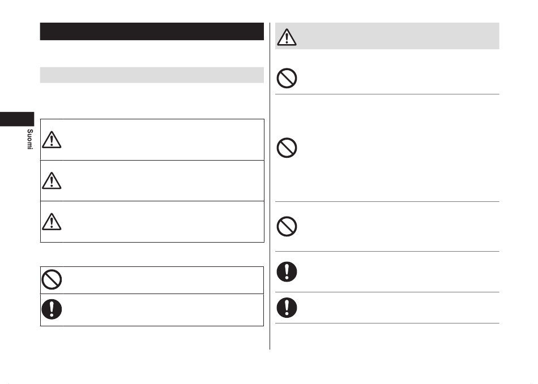The height and width of the screenshot is (384, 538).
Task: Click the prohibition symbol in the tallest right-column section
Action: click(x=287, y=148)
